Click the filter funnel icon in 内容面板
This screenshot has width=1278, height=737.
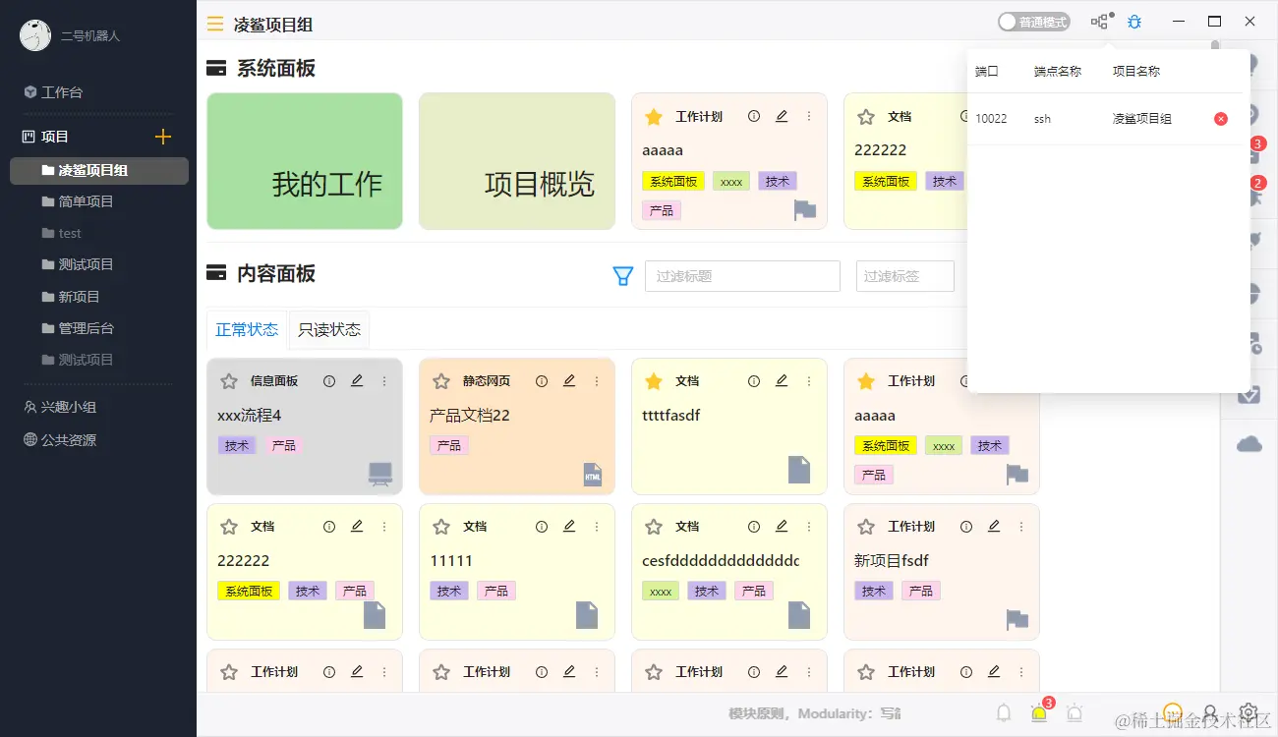(622, 276)
